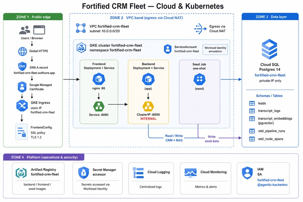Click the Seed Job (seed) icon
The height and width of the screenshot is (202, 303).
click(x=199, y=79)
